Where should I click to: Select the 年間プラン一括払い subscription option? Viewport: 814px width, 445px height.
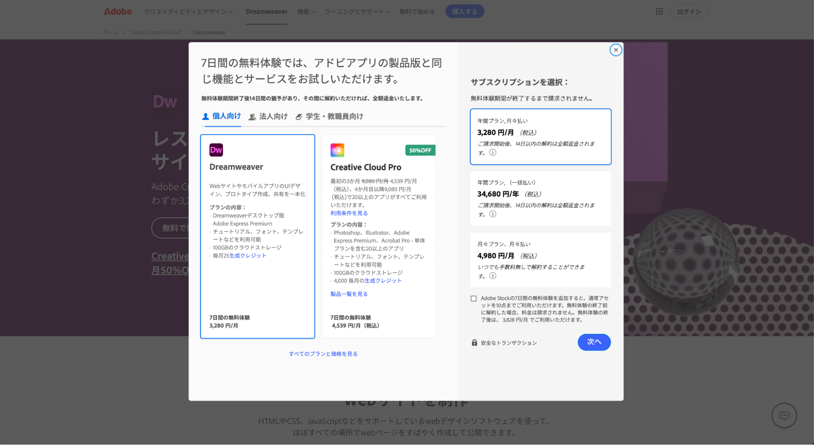click(540, 199)
